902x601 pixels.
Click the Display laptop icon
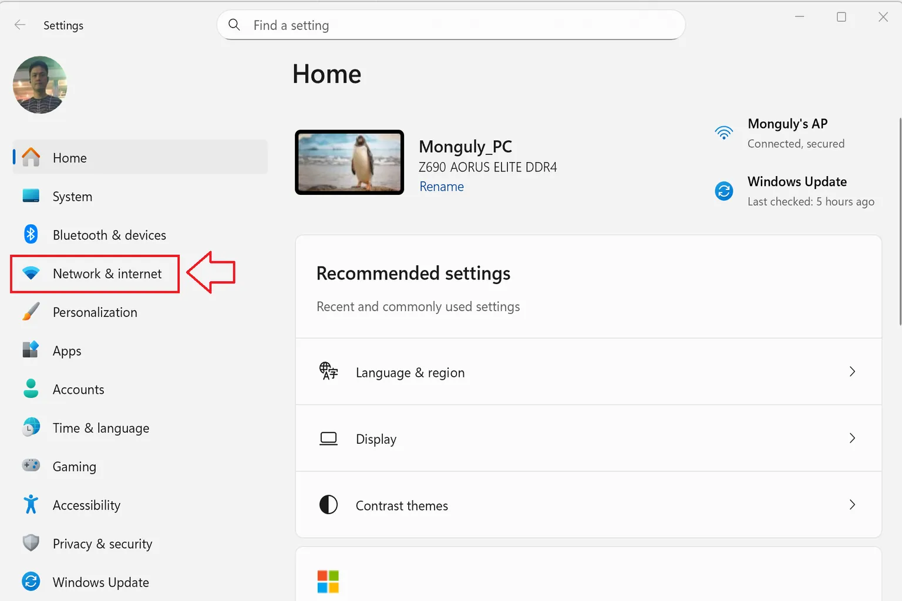tap(329, 438)
